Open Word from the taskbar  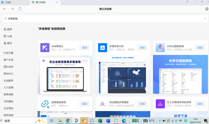pyautogui.click(x=108, y=121)
